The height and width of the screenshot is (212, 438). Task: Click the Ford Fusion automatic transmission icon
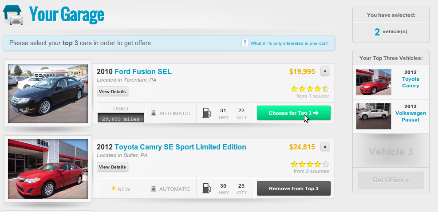tap(153, 113)
